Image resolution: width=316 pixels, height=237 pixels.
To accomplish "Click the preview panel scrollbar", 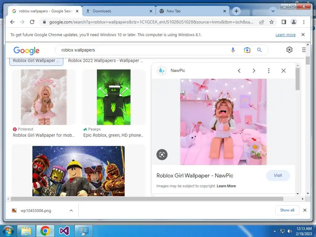I will pyautogui.click(x=298, y=79).
